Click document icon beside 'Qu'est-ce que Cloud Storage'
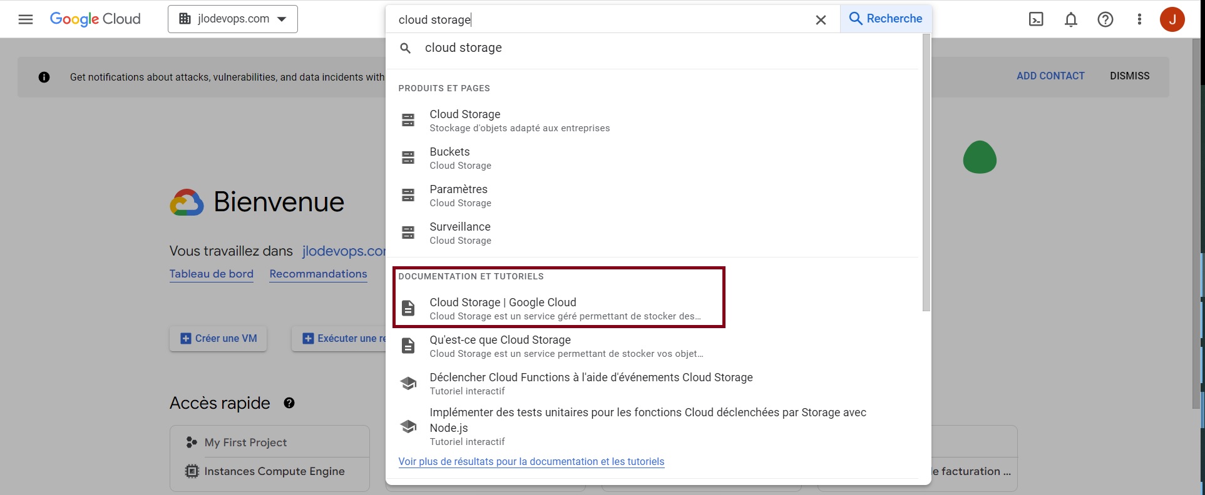The image size is (1205, 495). 408,346
